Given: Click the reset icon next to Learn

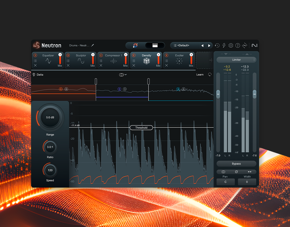Looking at the screenshot, I should click(x=210, y=75).
